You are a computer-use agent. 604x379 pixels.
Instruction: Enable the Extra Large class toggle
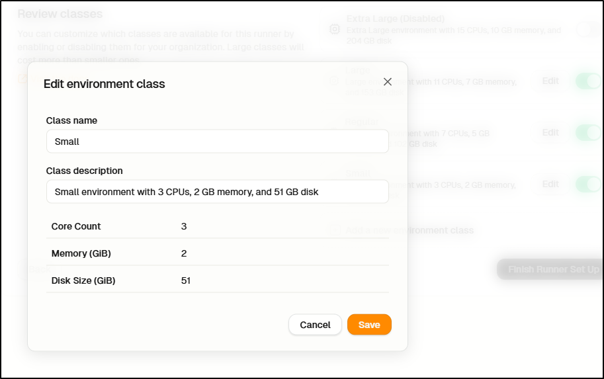click(589, 29)
